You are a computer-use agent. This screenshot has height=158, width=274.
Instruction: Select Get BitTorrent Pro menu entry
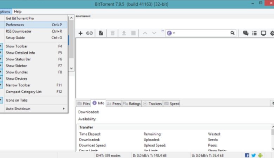(x=20, y=18)
